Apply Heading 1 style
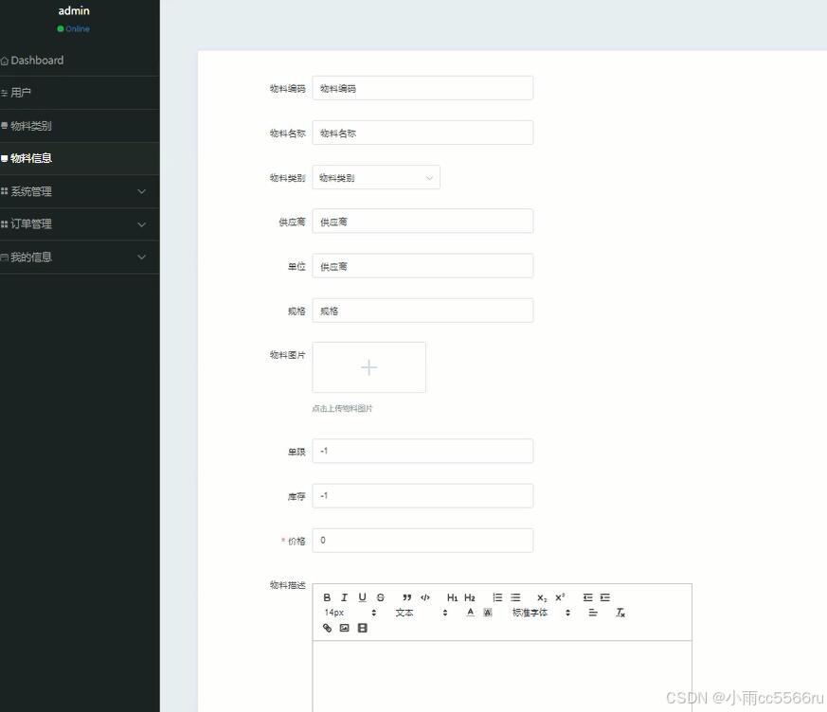Viewport: 827px width, 712px height. click(452, 597)
